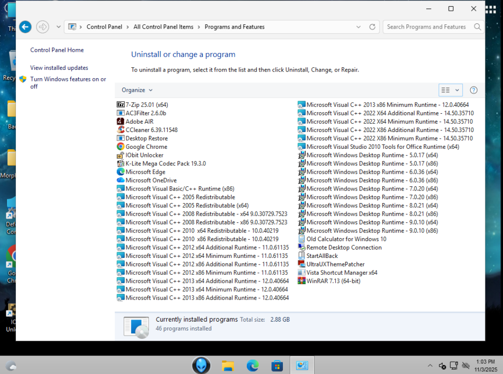Select Visual C++ 2012 x64 Minimum Runtime
This screenshot has width=503, height=374.
tap(202, 256)
